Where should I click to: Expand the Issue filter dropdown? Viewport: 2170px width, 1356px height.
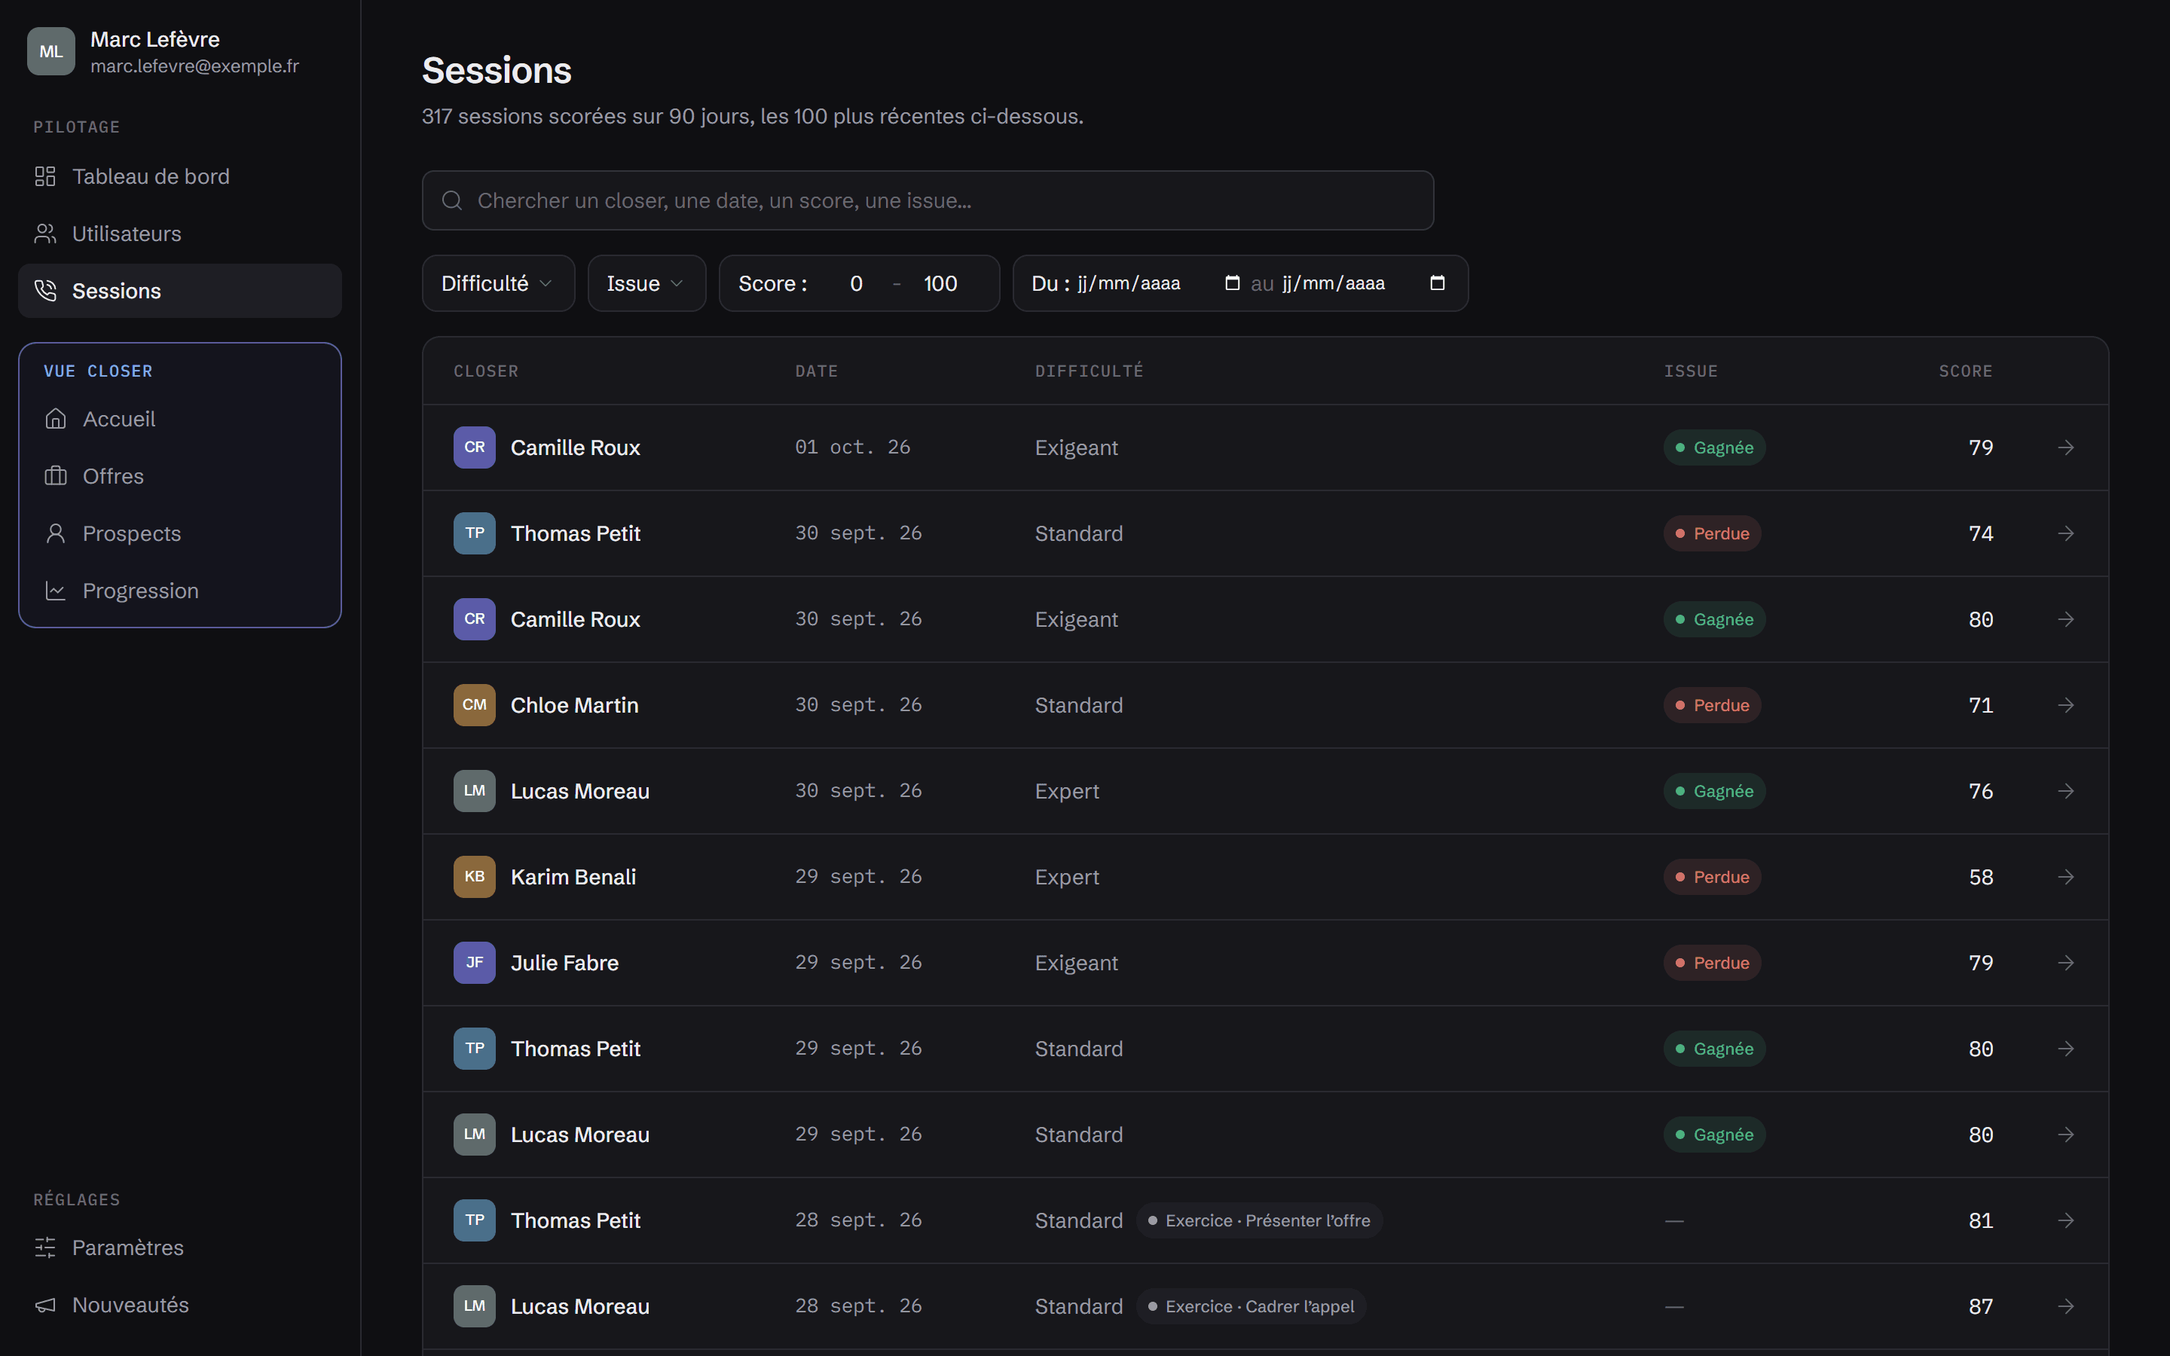tap(646, 283)
